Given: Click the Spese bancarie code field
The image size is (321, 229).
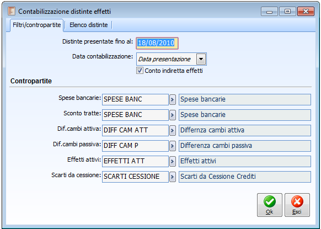Looking at the screenshot, I should click(135, 99).
